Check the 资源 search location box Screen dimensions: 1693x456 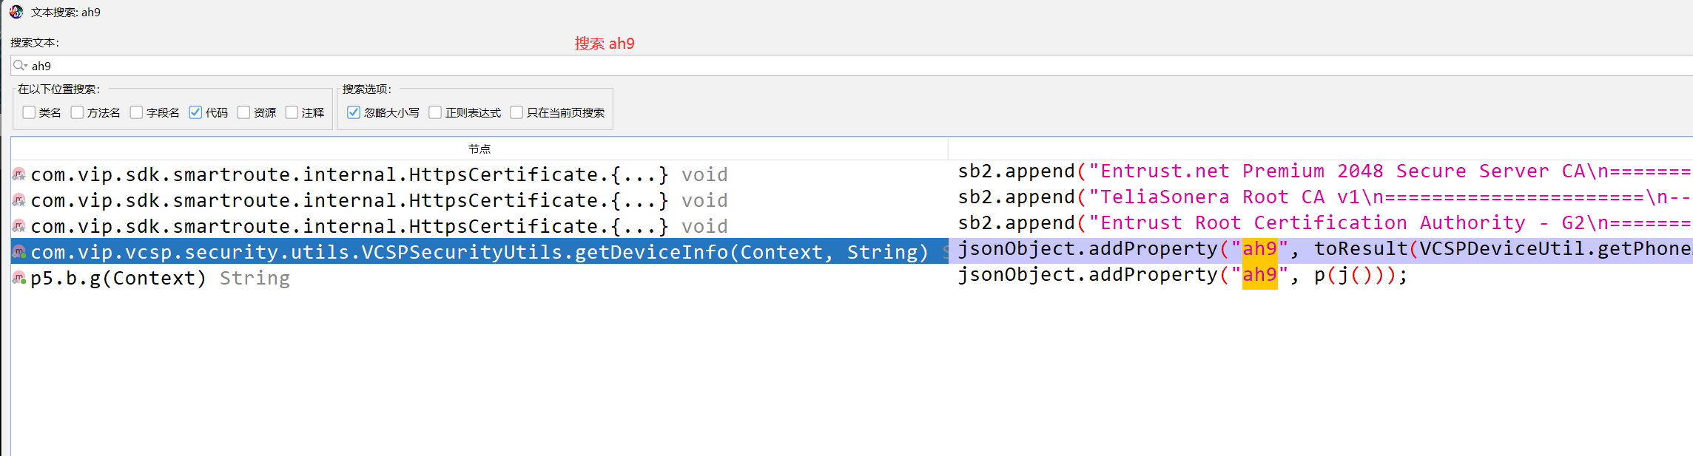point(243,112)
